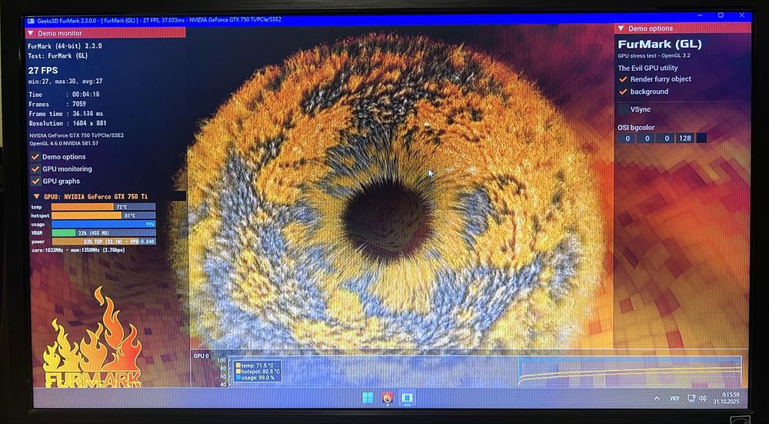Click the power bar showing 83% TDP
Screen dimensions: 769x424
[x=104, y=242]
